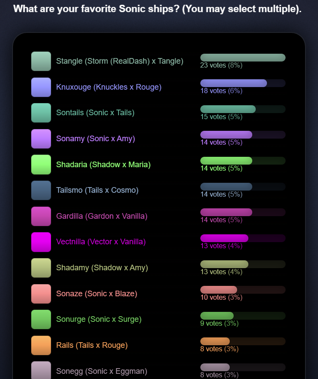Click the '10 votes (3%)' count
This screenshot has width=318, height=379.
coord(222,297)
